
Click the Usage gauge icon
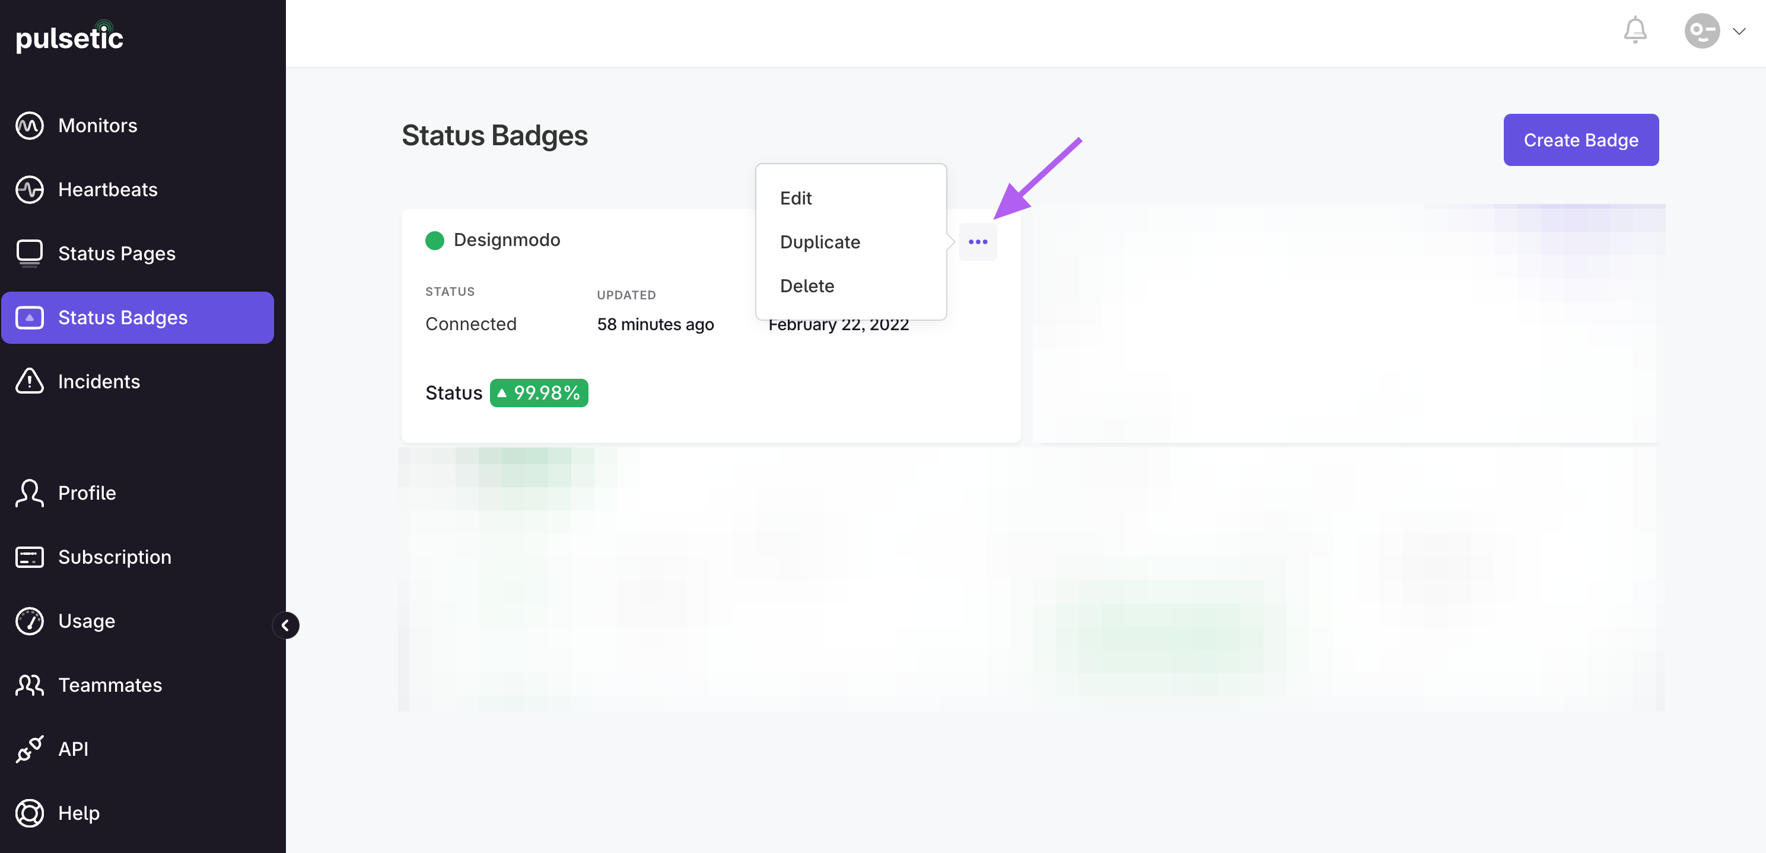(x=30, y=621)
